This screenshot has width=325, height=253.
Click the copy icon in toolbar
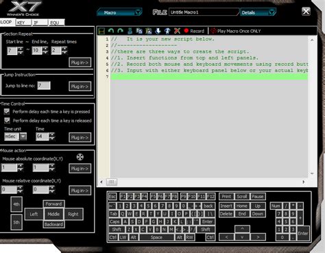(x=139, y=31)
